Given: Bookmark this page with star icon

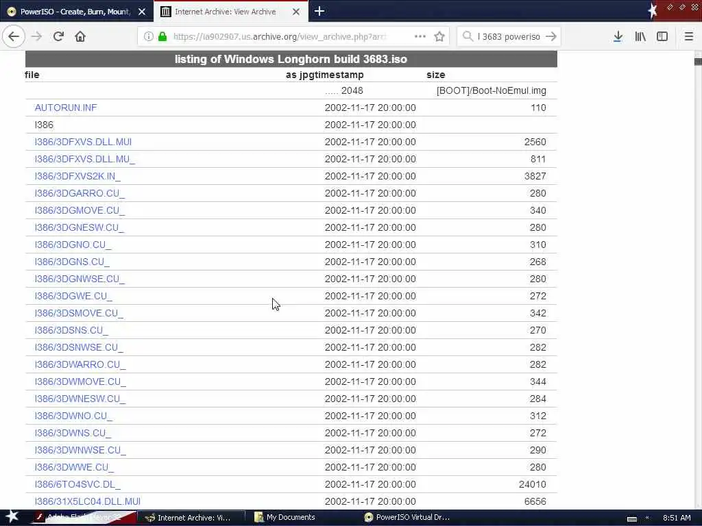Looking at the screenshot, I should [439, 36].
